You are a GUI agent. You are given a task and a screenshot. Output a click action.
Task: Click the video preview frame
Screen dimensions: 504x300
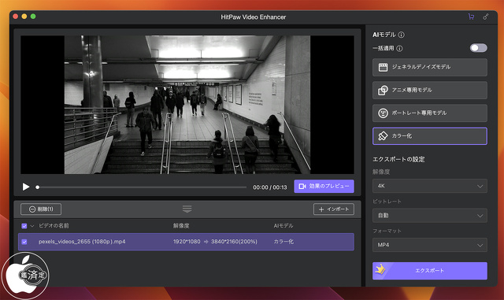[187, 105]
